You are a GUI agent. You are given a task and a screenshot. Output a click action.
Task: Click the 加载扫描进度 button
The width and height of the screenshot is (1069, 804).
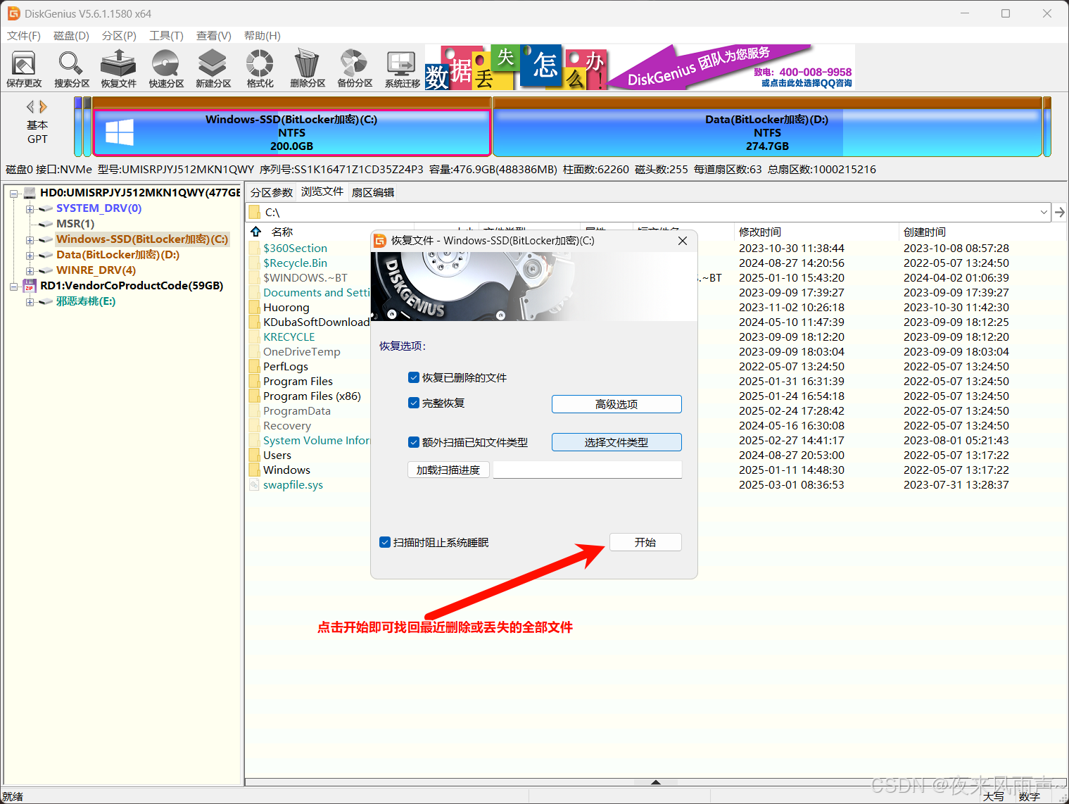tap(448, 470)
